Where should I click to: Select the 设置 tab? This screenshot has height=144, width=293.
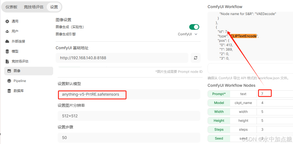54,7
